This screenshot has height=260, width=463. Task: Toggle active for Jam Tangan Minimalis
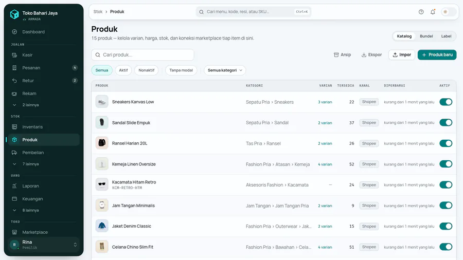(x=446, y=206)
